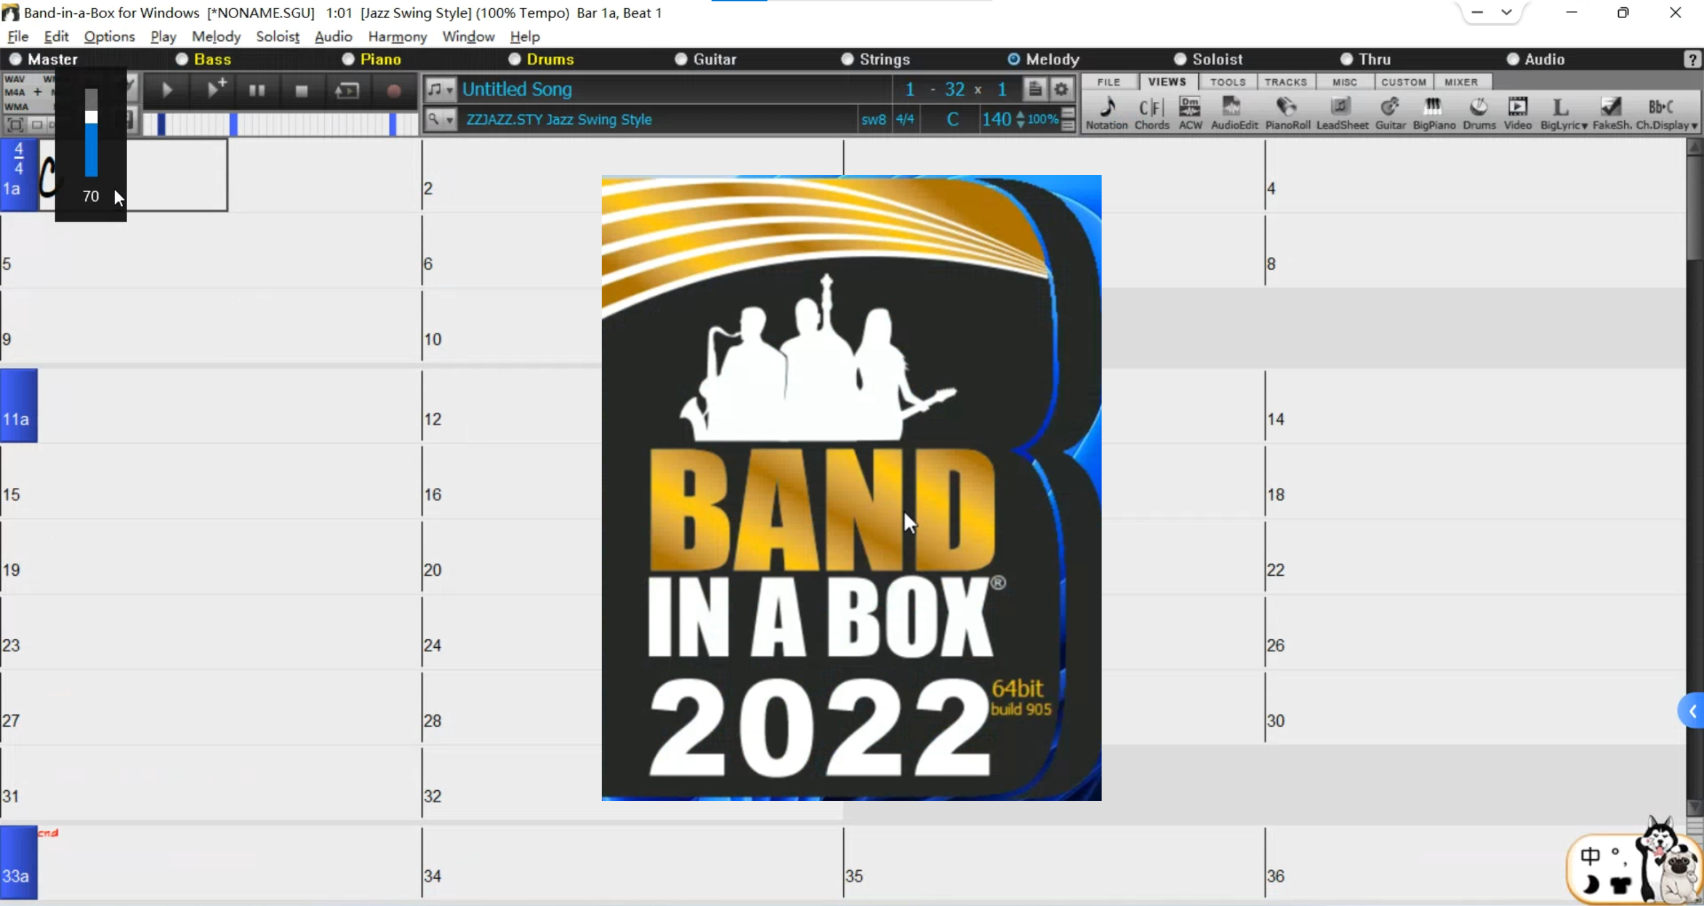Switch to the TOOLS toolbar tab

click(1227, 82)
